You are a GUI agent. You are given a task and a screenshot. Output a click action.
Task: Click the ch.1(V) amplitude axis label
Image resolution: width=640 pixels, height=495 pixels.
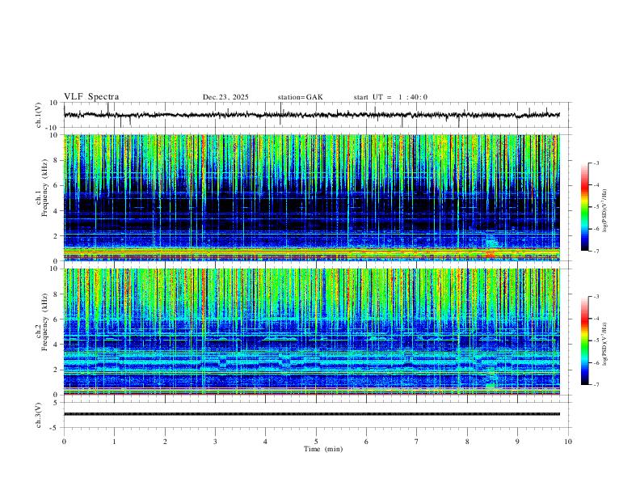39,115
